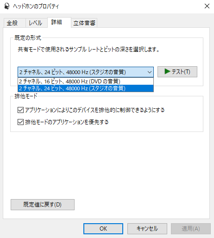Screen dimensions: 214x238
Task: Collapse format list using the chevron arrow
Action: 149,72
